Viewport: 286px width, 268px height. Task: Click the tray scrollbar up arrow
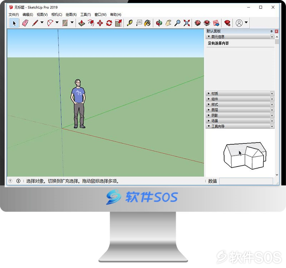click(x=277, y=37)
